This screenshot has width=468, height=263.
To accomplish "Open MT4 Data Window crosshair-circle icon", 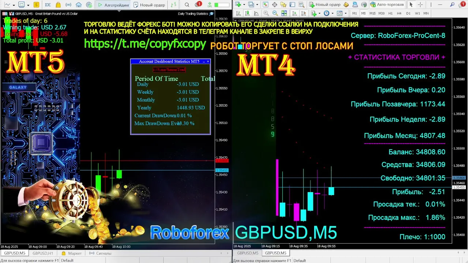I will (x=274, y=5).
